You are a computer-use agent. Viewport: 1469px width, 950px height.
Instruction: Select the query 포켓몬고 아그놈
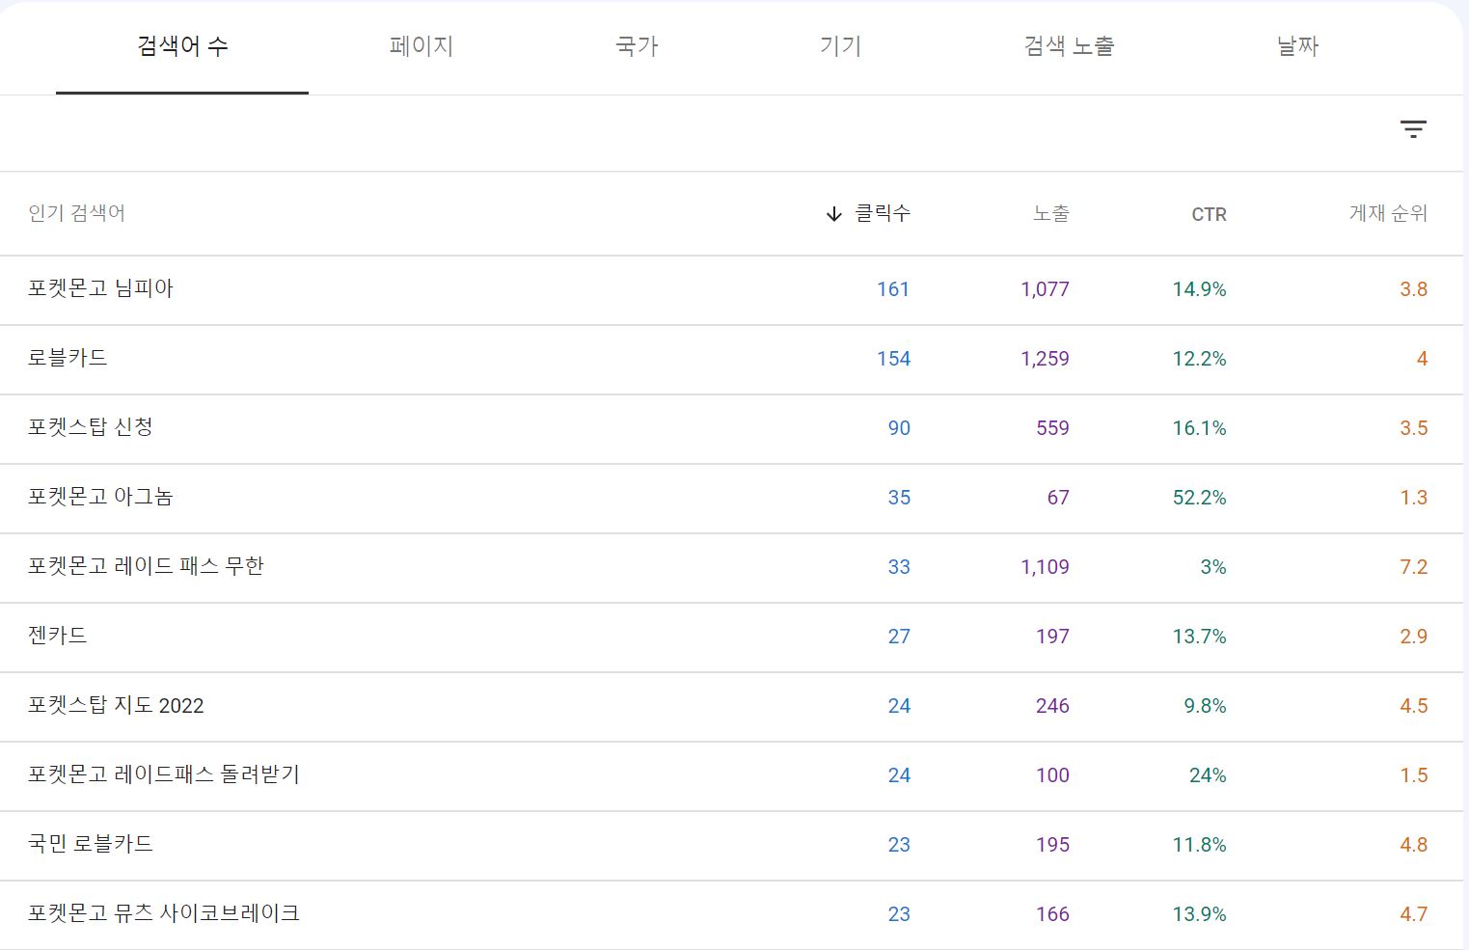point(100,497)
